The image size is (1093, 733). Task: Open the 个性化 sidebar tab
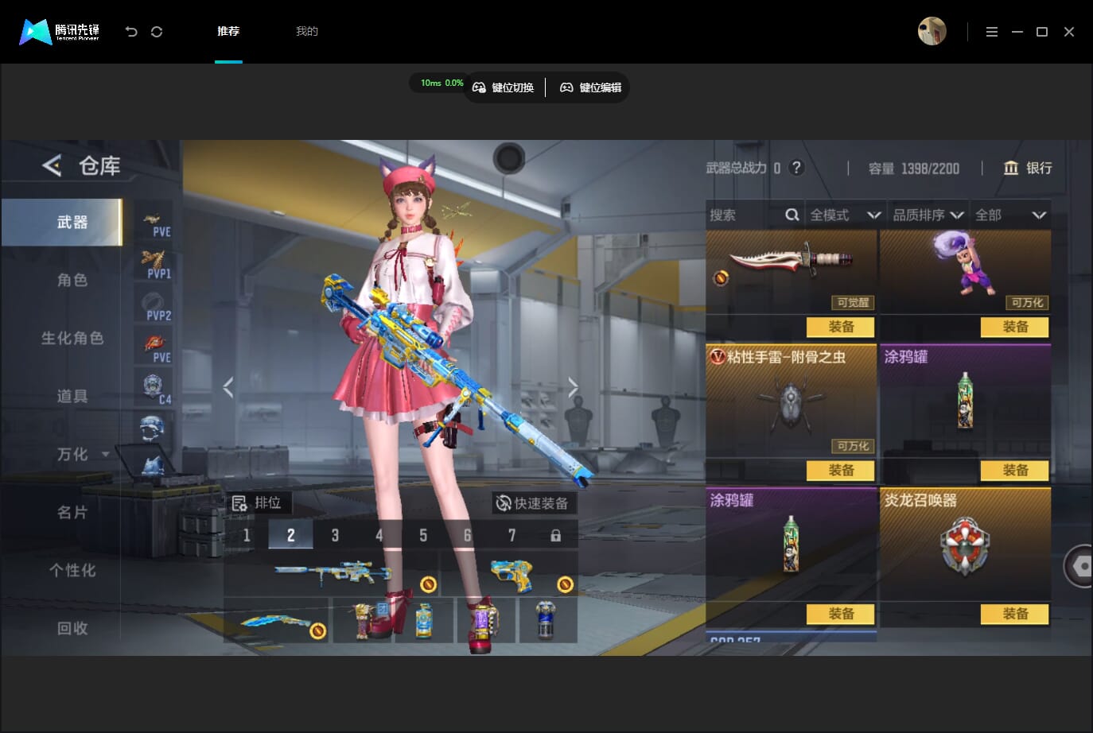pyautogui.click(x=72, y=570)
